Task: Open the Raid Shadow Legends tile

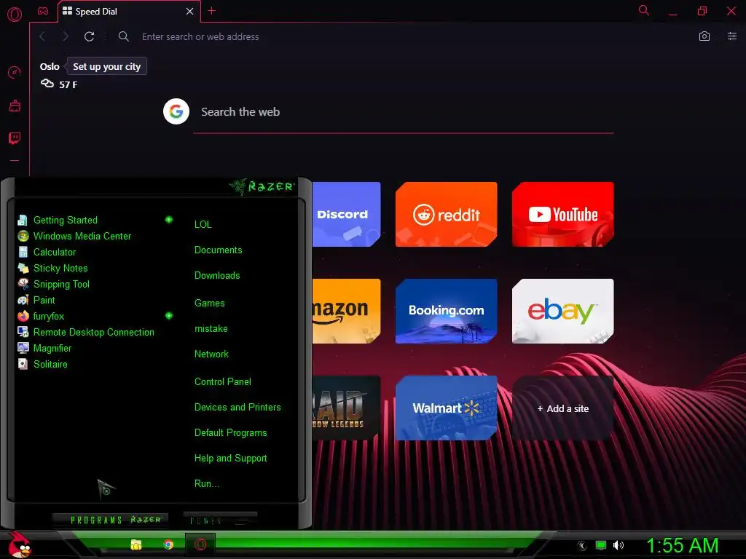Action: (346, 408)
